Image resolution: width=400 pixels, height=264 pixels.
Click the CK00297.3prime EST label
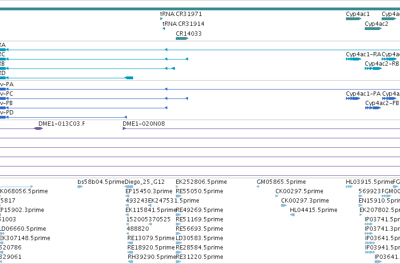click(305, 201)
